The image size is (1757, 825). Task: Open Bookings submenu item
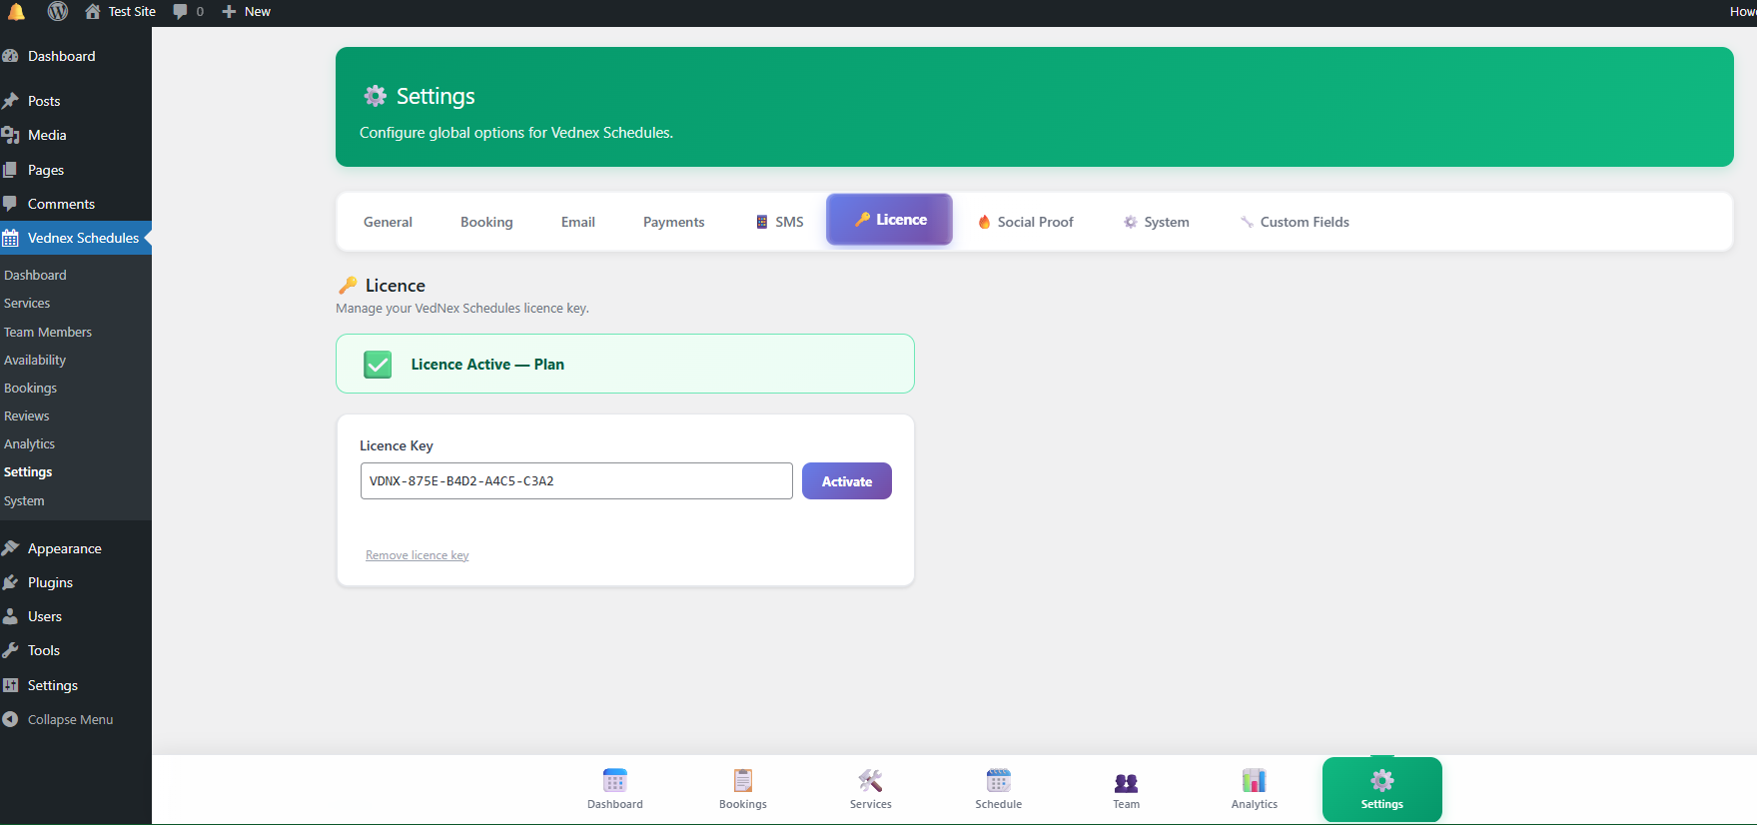click(x=31, y=388)
